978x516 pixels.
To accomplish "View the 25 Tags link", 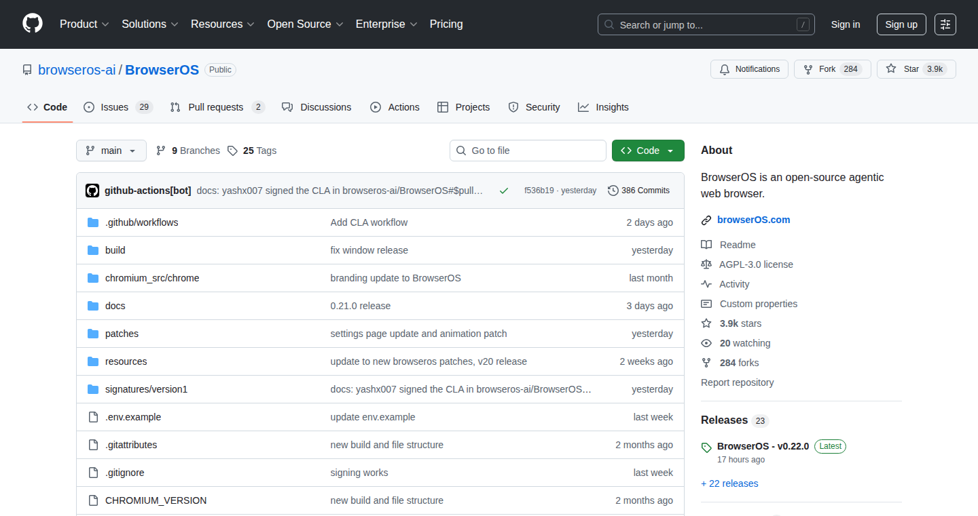I will coord(252,151).
